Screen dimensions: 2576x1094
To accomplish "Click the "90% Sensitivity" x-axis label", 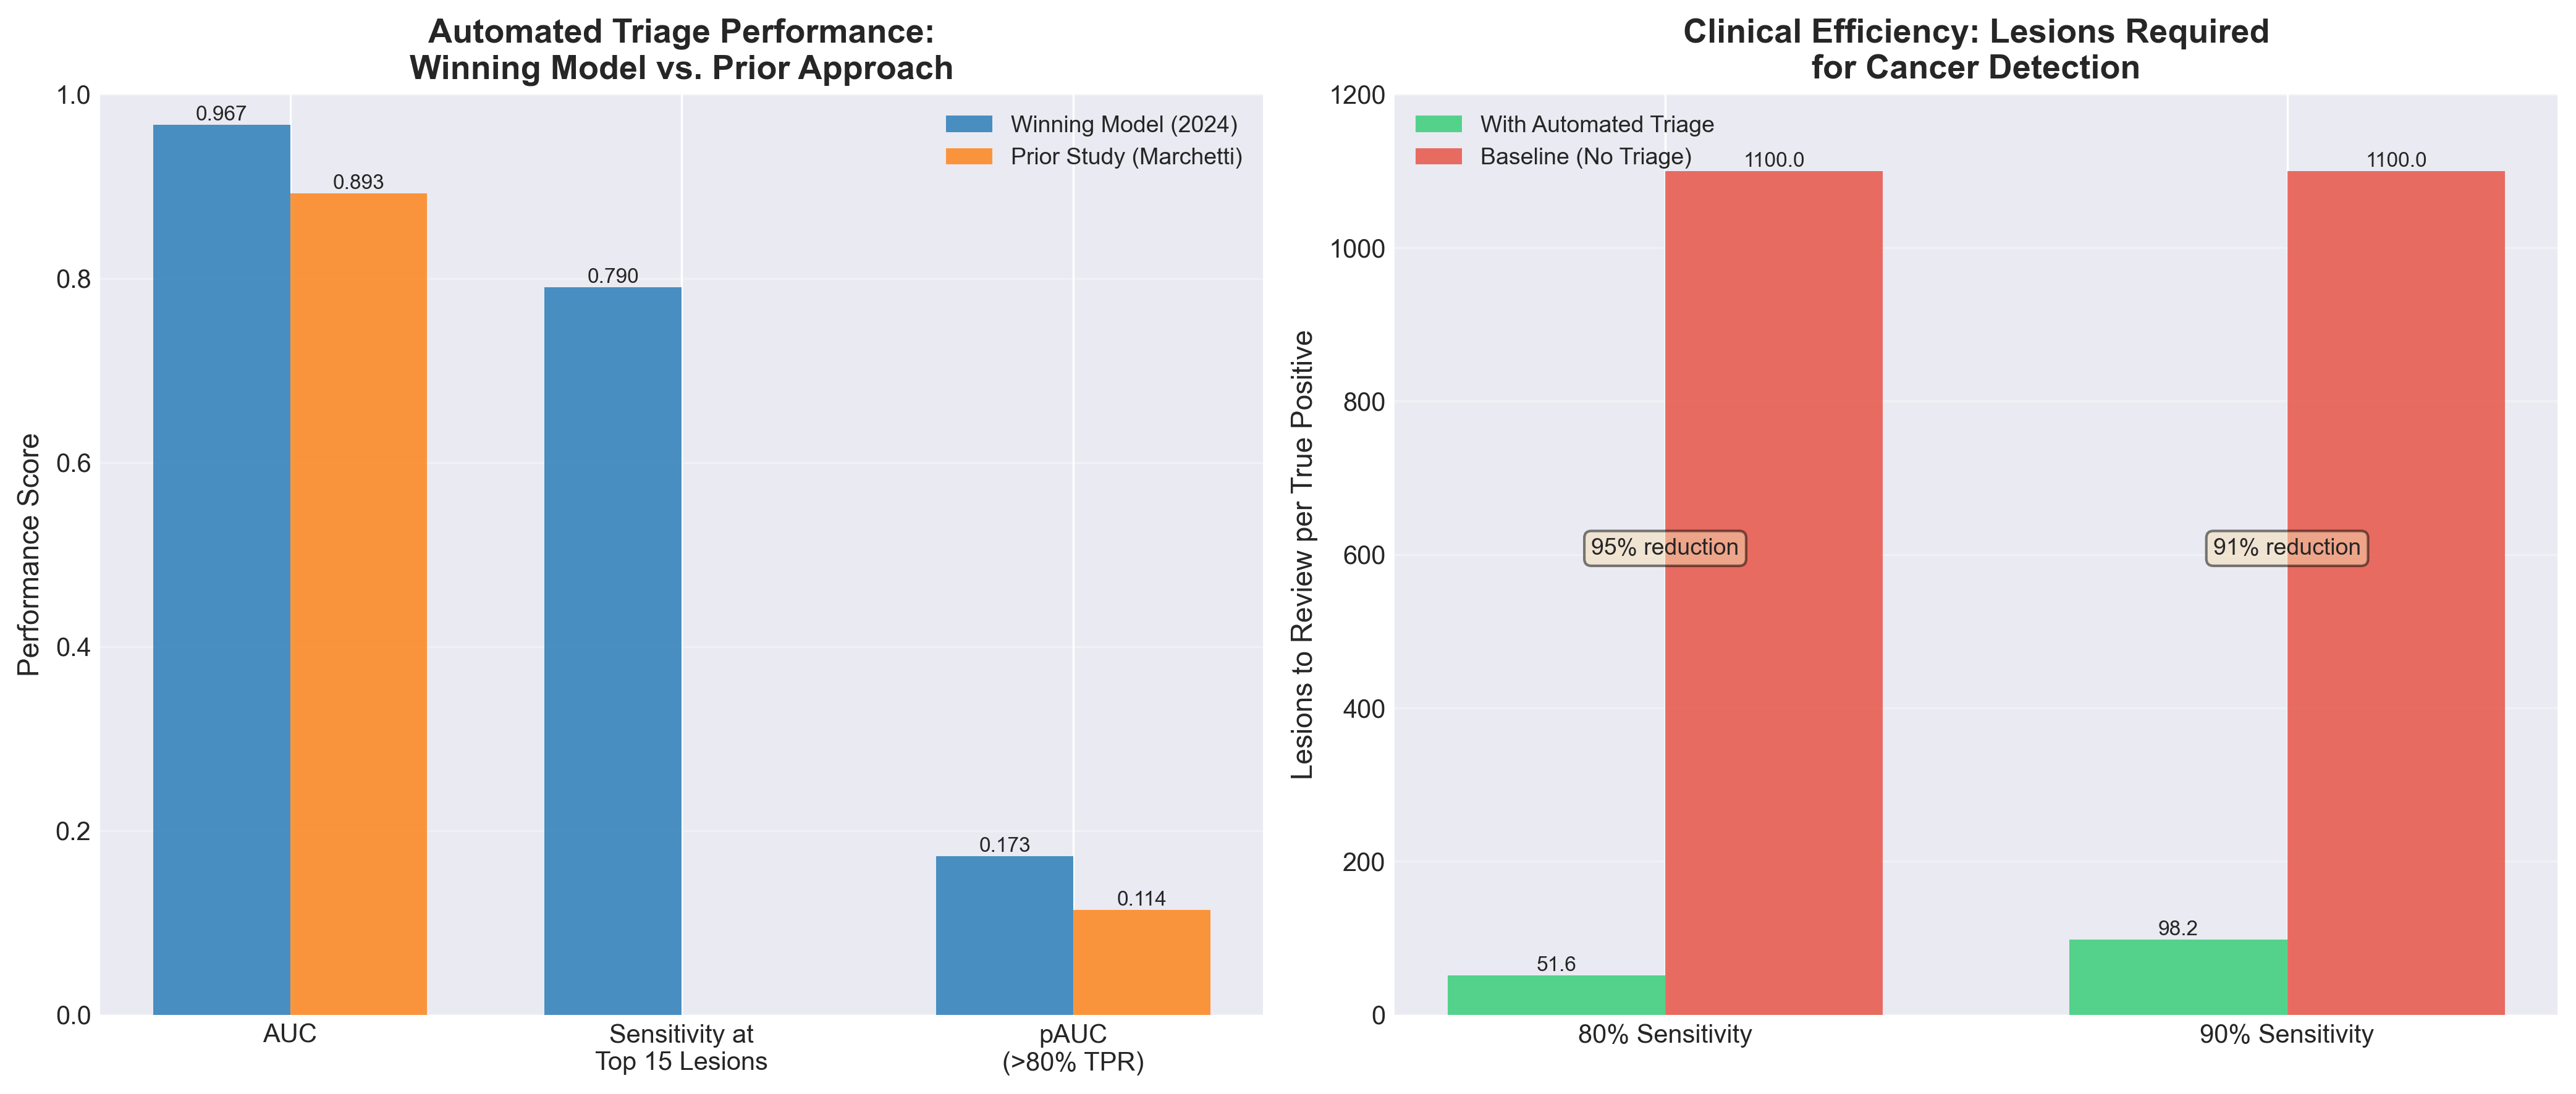I will pyautogui.click(x=2286, y=1034).
